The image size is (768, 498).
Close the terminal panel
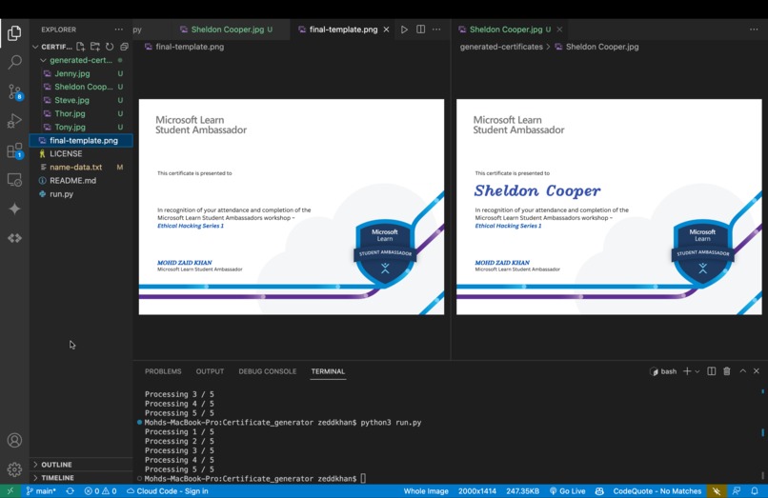(x=757, y=371)
